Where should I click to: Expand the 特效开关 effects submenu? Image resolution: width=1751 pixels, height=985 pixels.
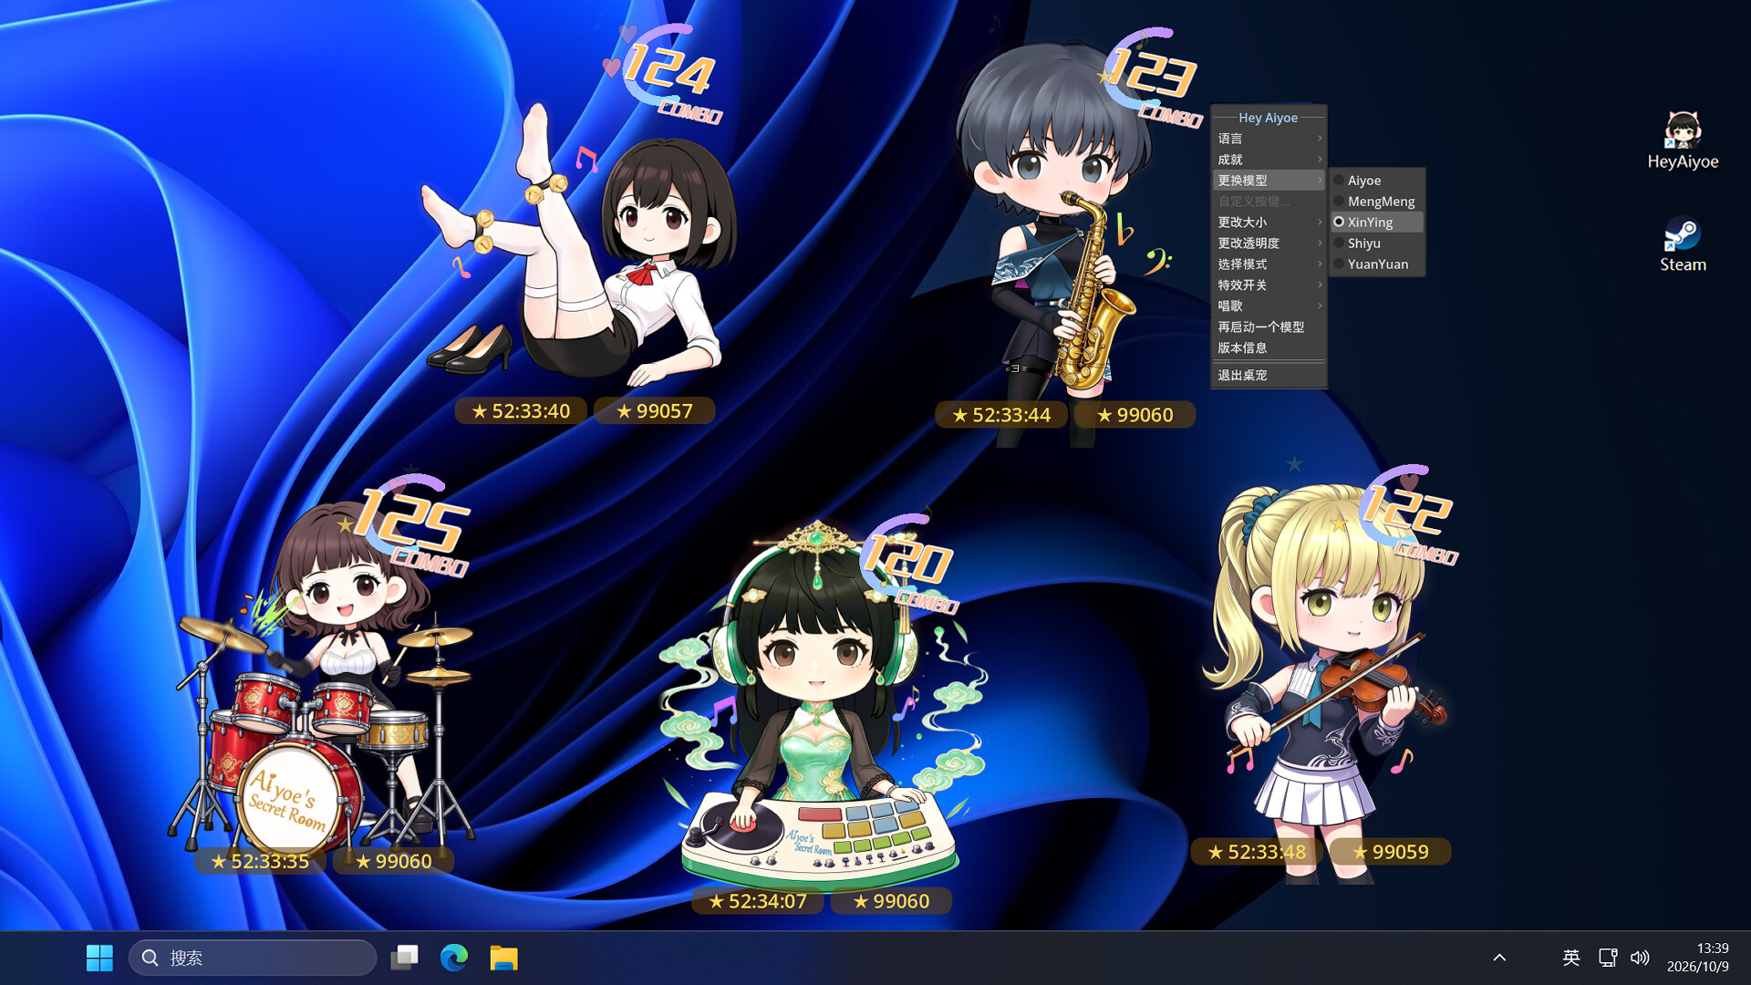[1269, 285]
